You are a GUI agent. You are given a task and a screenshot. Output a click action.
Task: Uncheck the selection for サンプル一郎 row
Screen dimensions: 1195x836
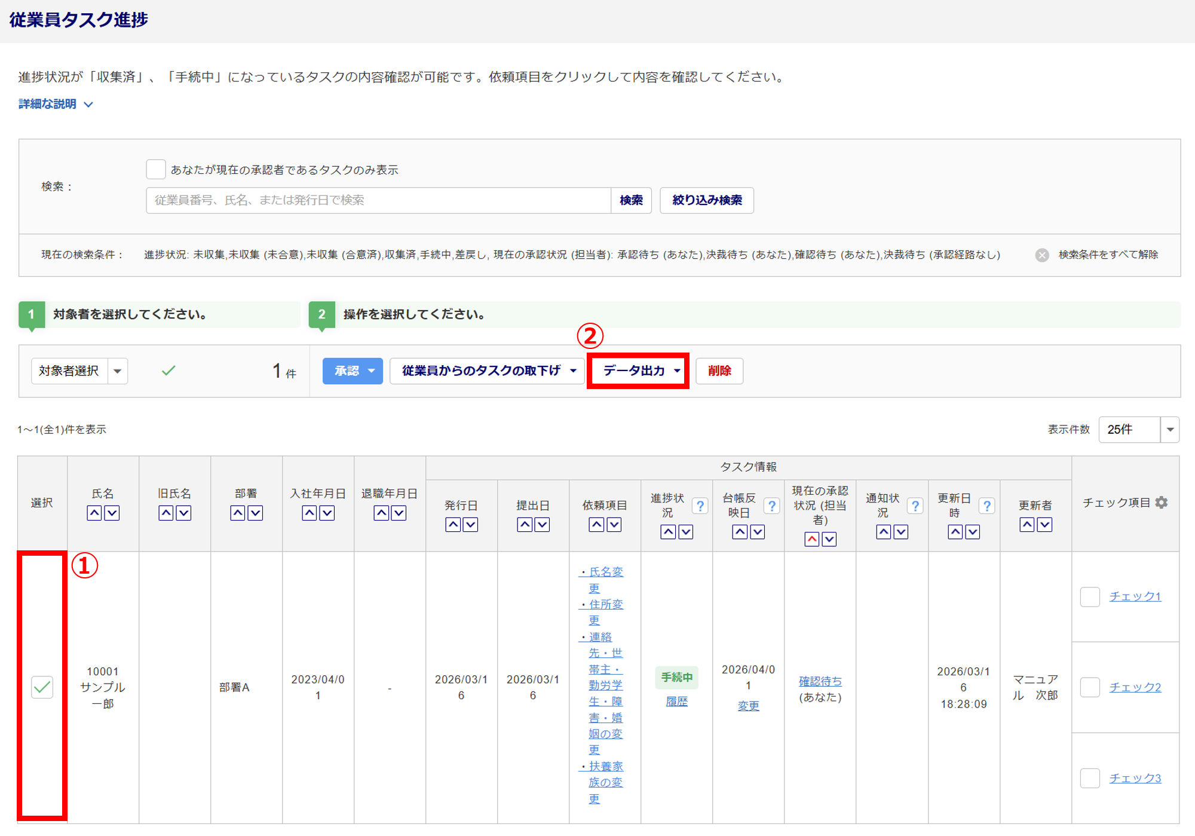click(x=42, y=687)
